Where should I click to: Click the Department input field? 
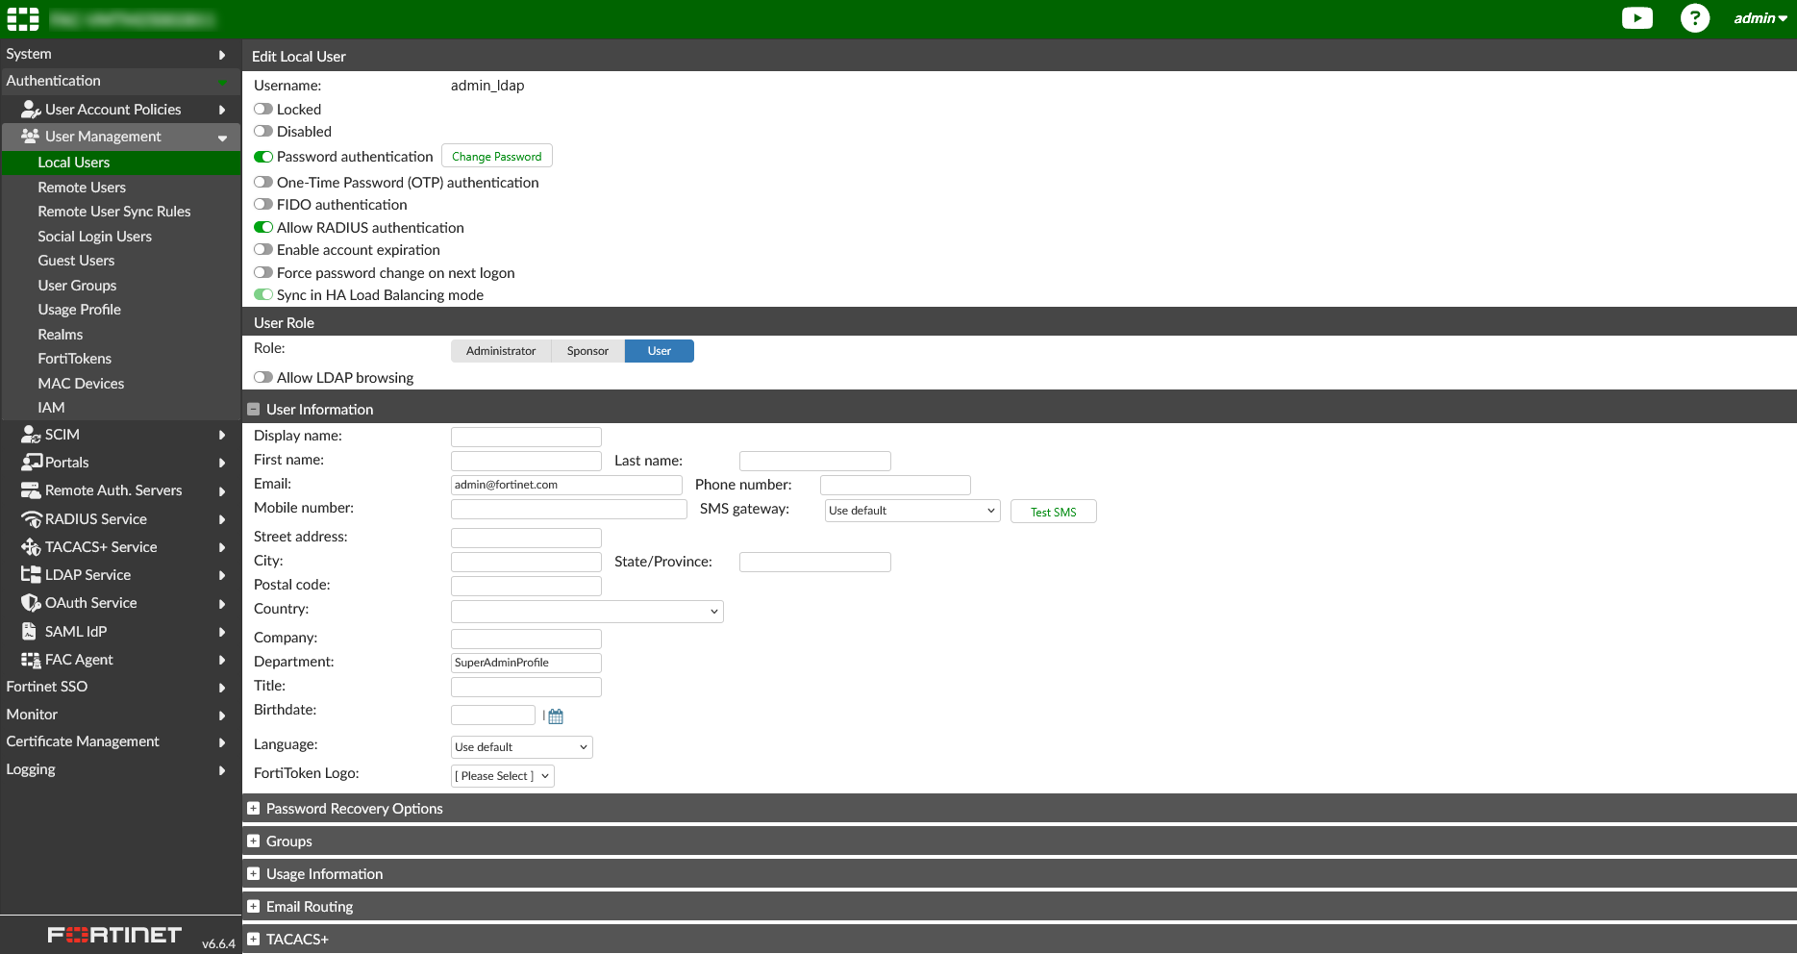click(x=526, y=663)
